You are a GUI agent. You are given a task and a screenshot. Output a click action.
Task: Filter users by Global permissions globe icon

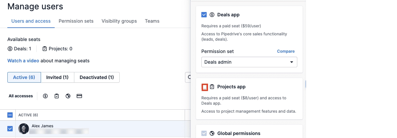point(68,96)
